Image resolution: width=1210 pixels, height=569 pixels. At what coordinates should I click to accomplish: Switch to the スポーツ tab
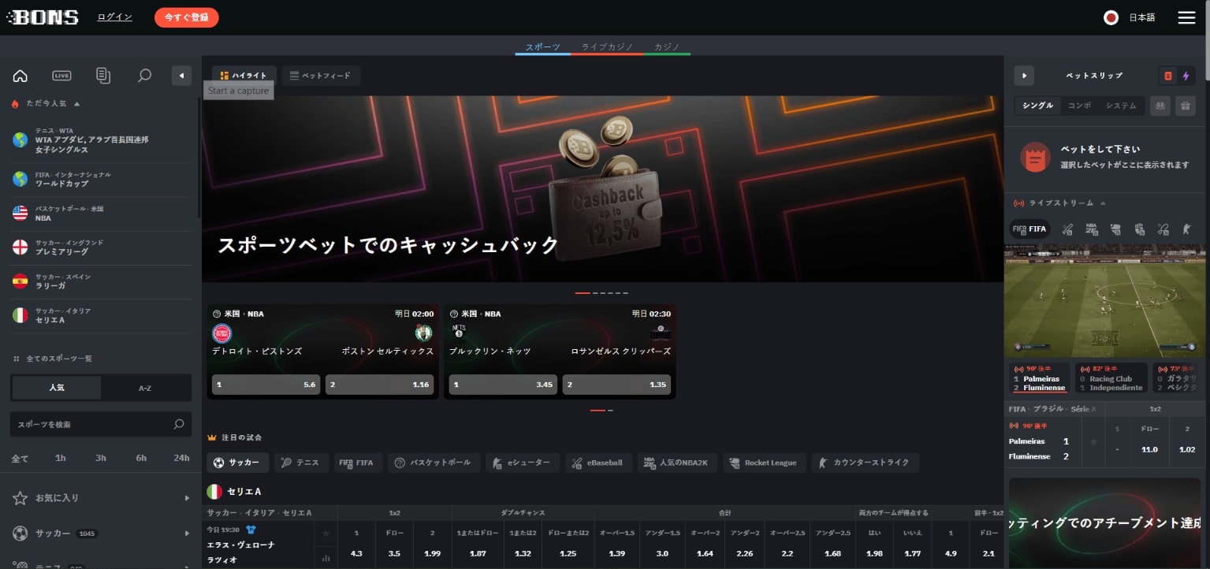(543, 47)
